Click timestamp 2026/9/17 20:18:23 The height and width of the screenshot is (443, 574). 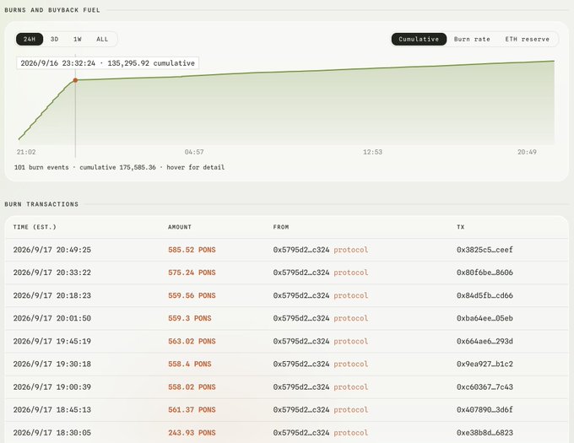pyautogui.click(x=52, y=295)
